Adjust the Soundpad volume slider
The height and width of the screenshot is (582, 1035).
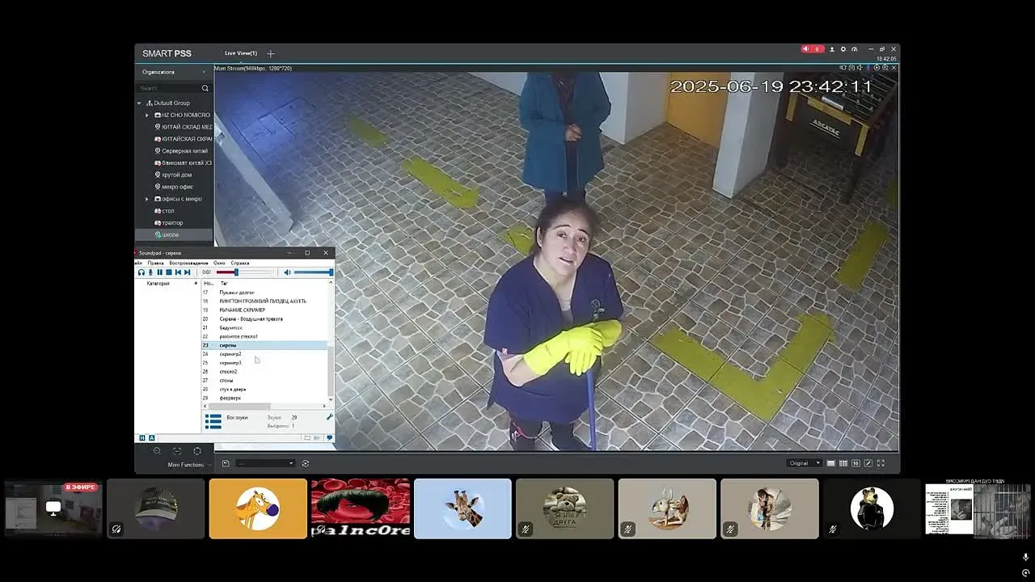[313, 272]
